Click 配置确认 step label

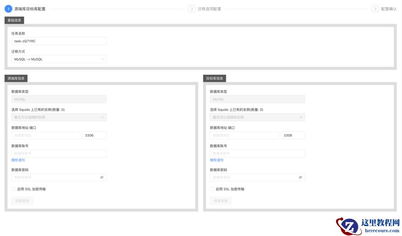click(388, 9)
